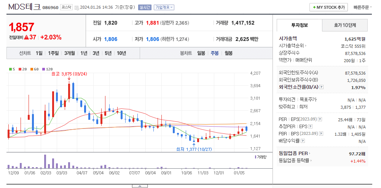Click the 52주최고 최저 values 3,875 | 1,377

tap(353, 107)
